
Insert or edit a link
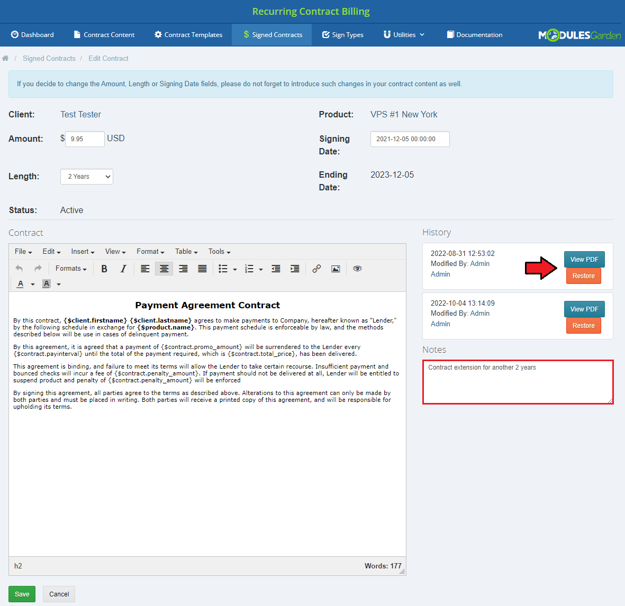pyautogui.click(x=317, y=269)
